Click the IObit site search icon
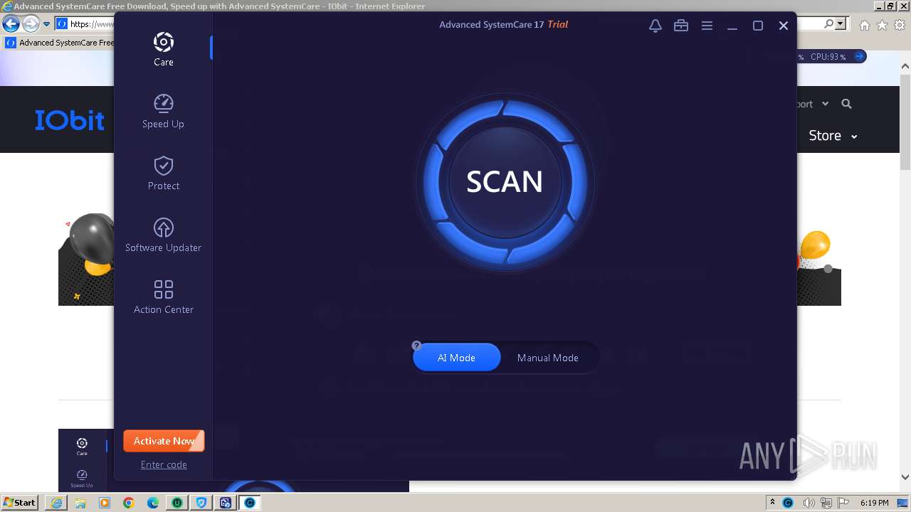This screenshot has width=911, height=512. click(x=846, y=104)
